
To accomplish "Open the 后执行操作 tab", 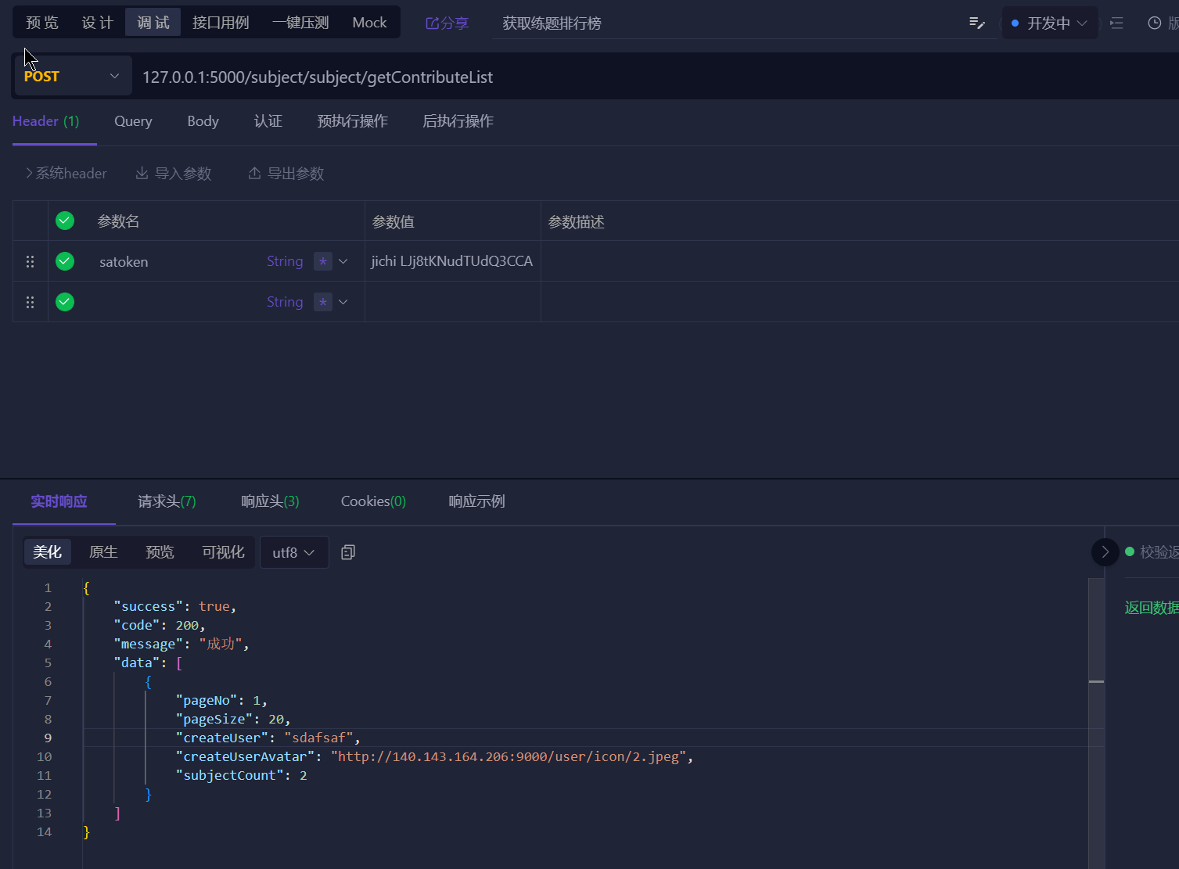I will [458, 121].
